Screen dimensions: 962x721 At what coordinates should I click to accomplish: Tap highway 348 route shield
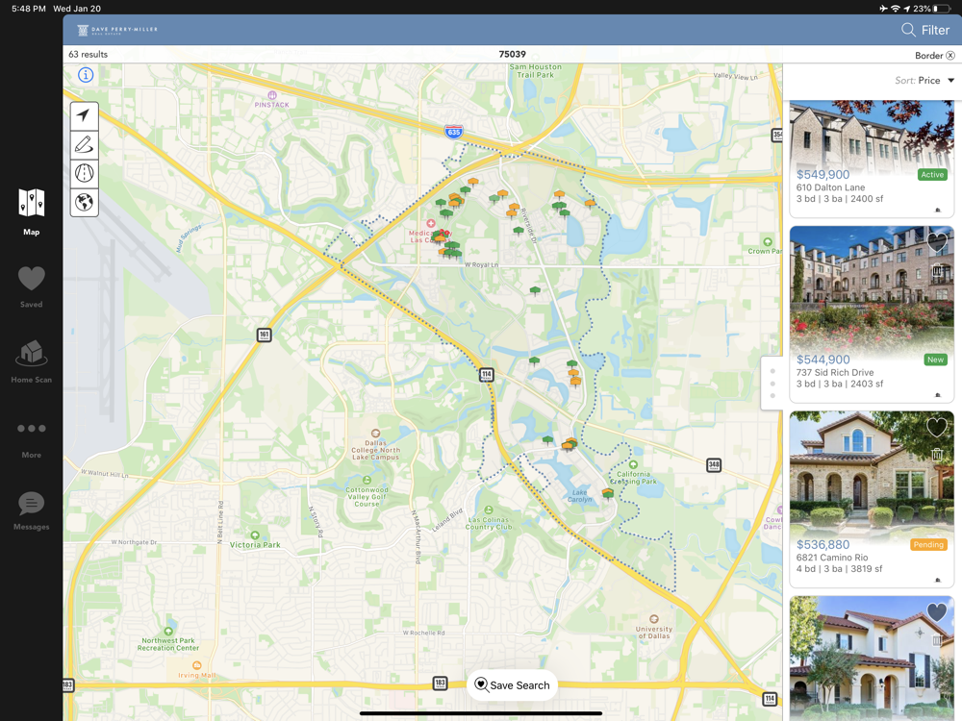click(x=714, y=464)
